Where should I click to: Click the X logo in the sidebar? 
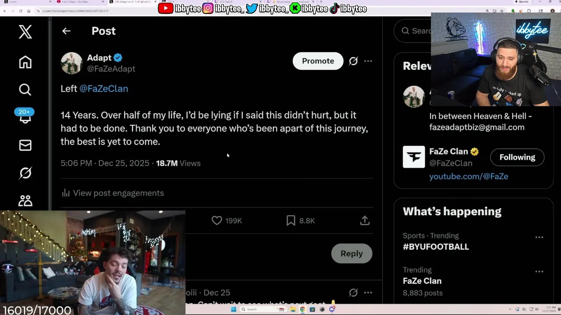(25, 31)
